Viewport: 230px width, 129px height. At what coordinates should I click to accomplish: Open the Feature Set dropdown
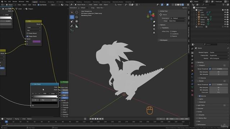tap(219, 56)
